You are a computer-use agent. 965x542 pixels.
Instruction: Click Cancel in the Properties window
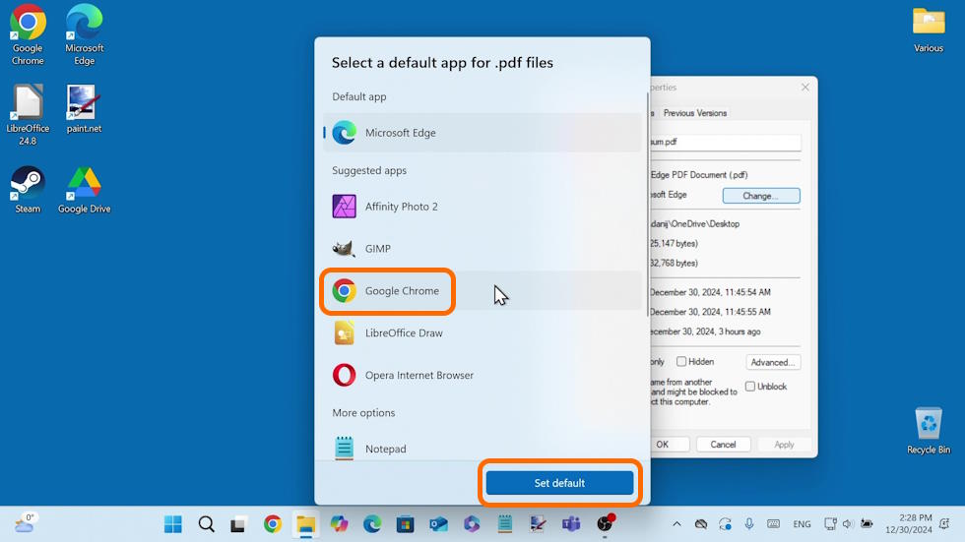[x=723, y=445]
